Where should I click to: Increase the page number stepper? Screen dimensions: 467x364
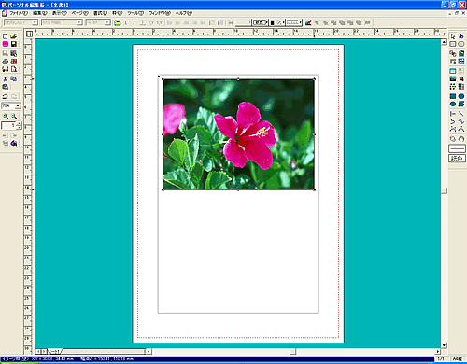tap(20, 124)
